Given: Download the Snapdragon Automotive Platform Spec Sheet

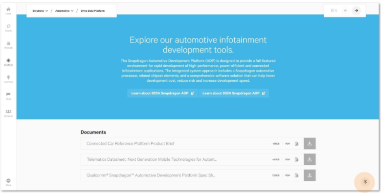Looking at the screenshot, I should 310,175.
